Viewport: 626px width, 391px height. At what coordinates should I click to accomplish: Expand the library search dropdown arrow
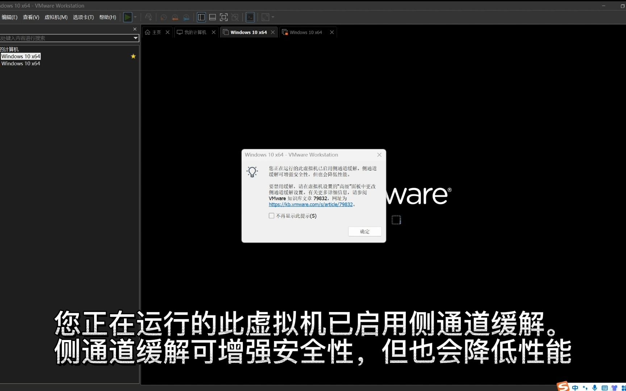pos(135,38)
